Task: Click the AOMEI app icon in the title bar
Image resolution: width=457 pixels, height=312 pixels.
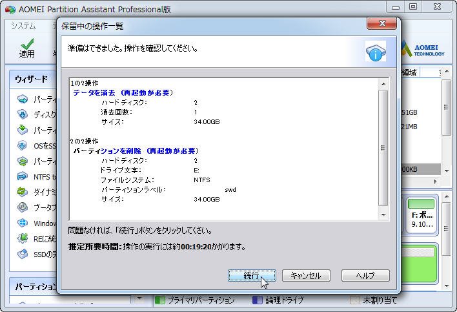Action: pos(10,10)
